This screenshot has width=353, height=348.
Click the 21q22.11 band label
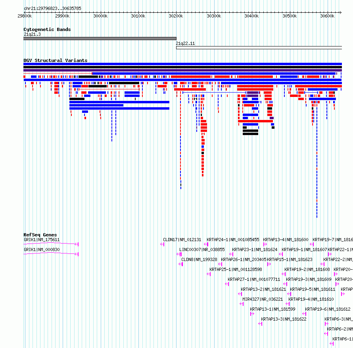coord(185,44)
